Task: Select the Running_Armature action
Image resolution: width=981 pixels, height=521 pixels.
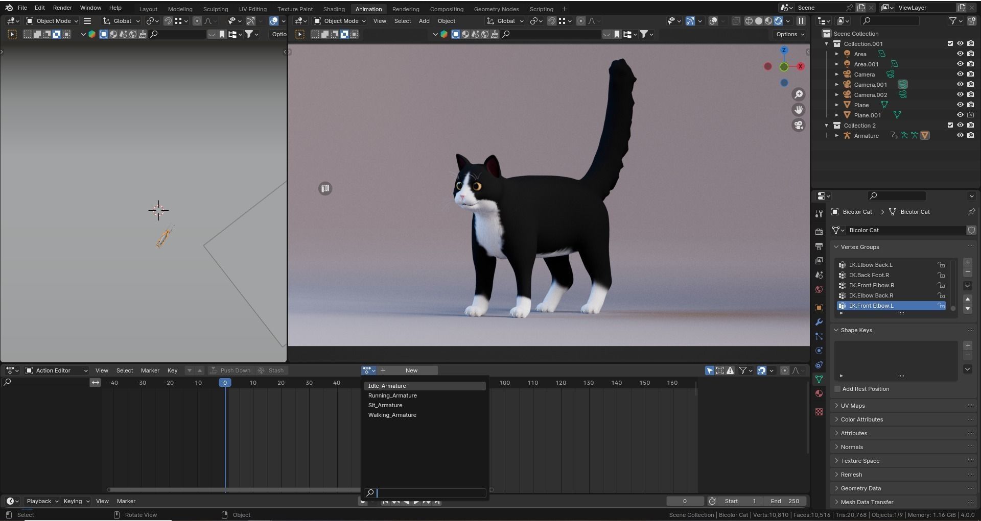Action: click(425, 395)
